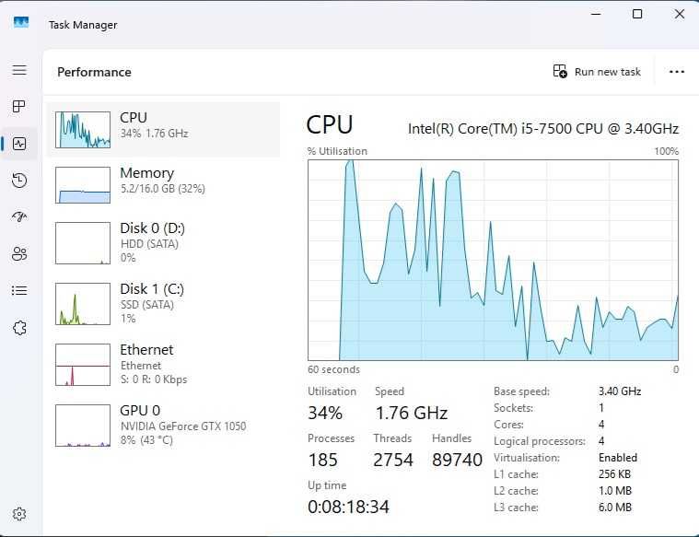
Task: Show Disk 0 (D:) HDD performance
Action: 164,242
